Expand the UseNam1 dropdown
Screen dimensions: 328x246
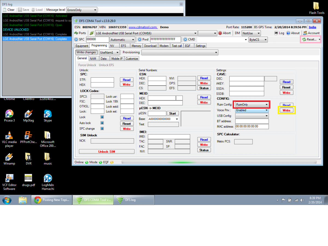117,52
